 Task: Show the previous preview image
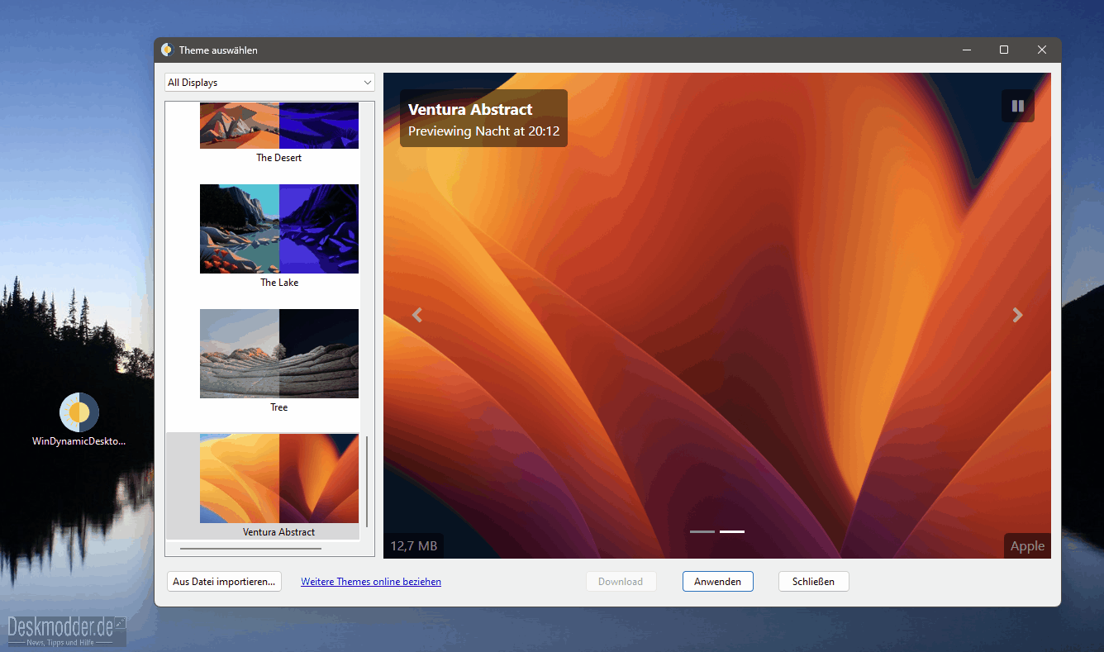pos(417,315)
